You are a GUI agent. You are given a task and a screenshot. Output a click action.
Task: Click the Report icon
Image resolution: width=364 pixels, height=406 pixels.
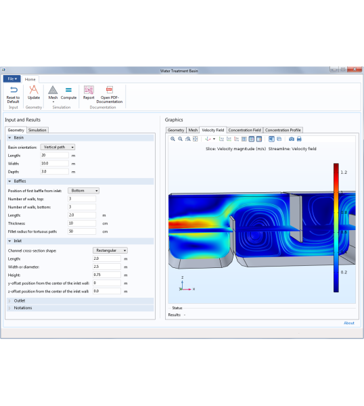point(89,90)
